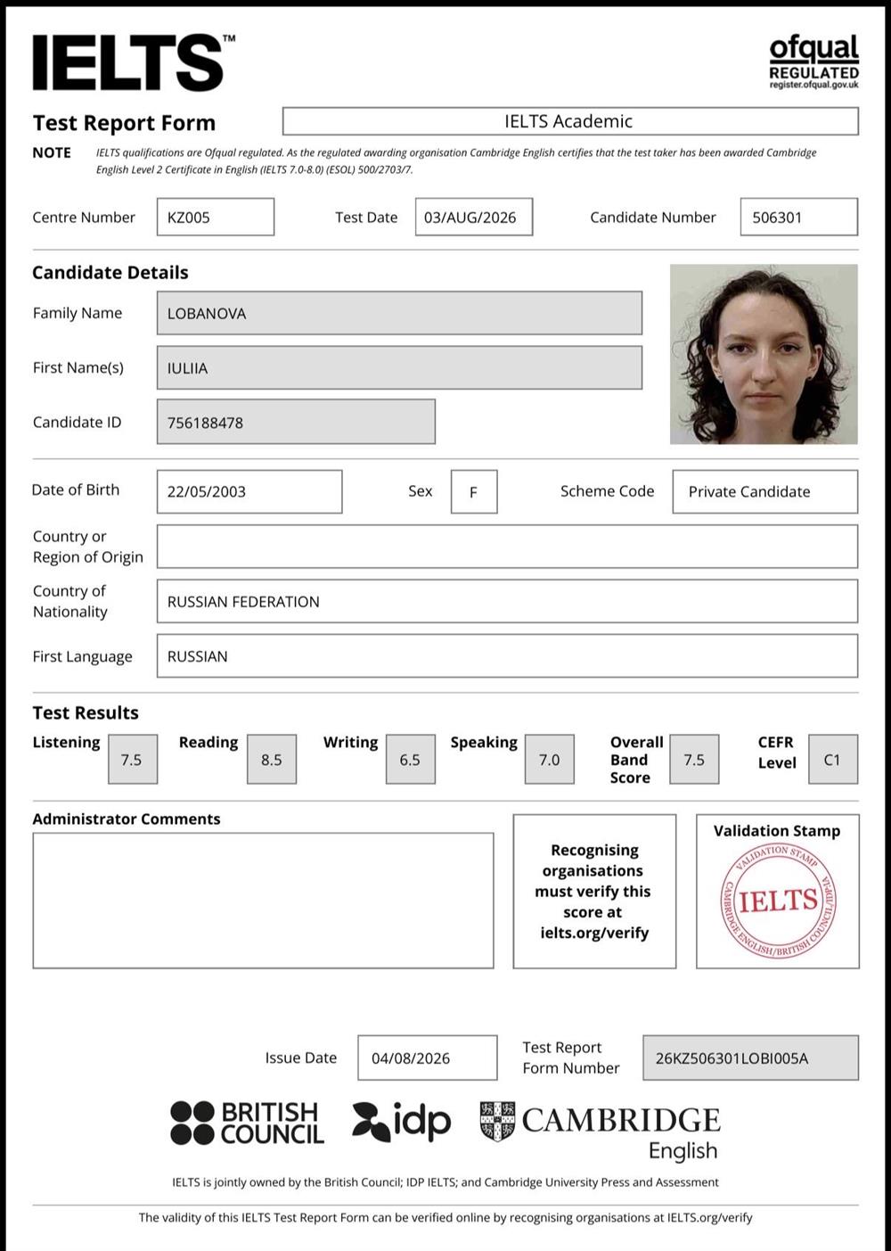Click the Overall Band Score 7.5 box

point(694,759)
